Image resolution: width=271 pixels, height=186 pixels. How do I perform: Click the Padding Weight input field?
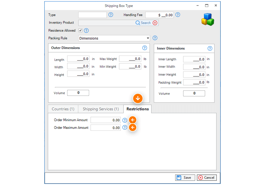click(x=194, y=82)
